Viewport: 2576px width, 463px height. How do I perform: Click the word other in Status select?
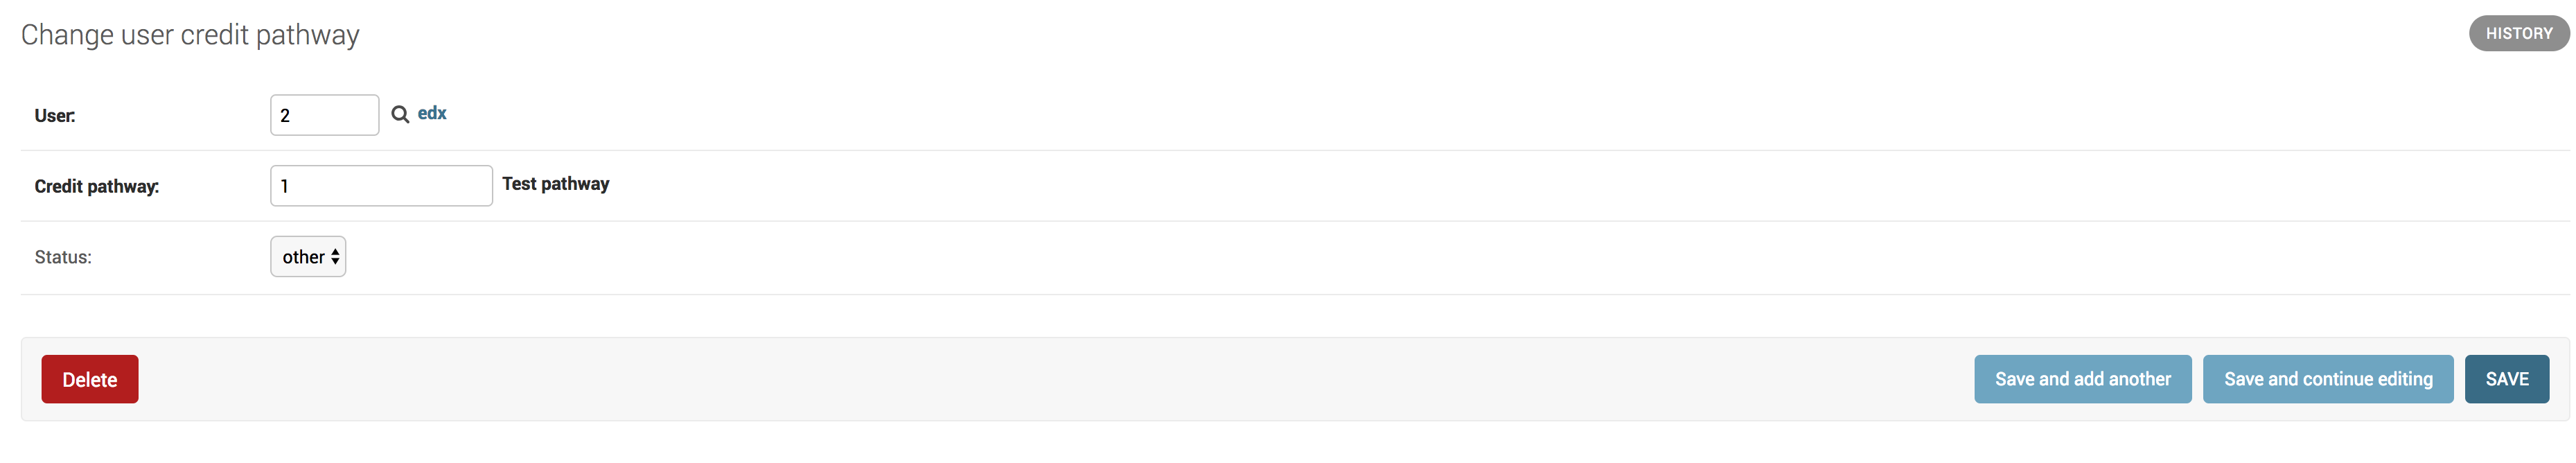pos(303,257)
